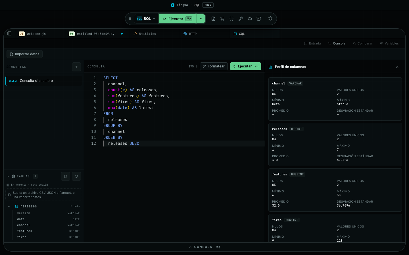
Task: Toggle the sidebar panel icon
Action: [x=9, y=33]
